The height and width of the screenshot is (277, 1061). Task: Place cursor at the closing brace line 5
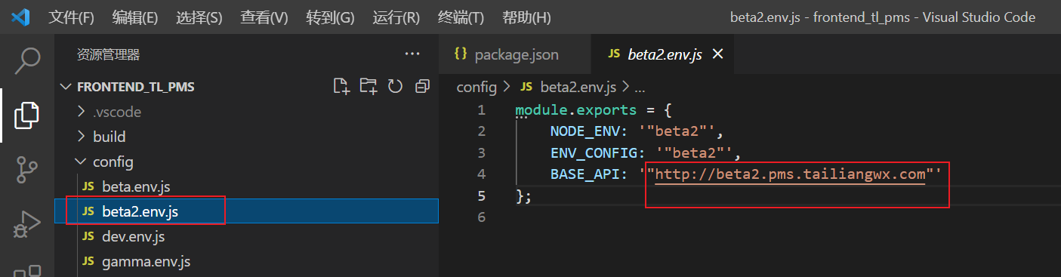(x=523, y=196)
